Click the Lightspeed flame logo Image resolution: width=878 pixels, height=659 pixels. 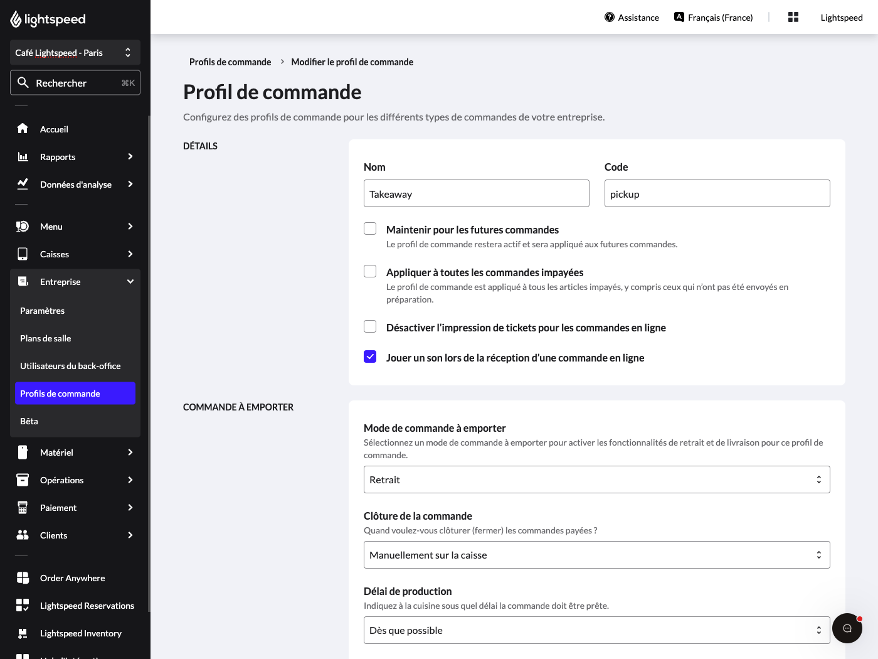pyautogui.click(x=16, y=19)
